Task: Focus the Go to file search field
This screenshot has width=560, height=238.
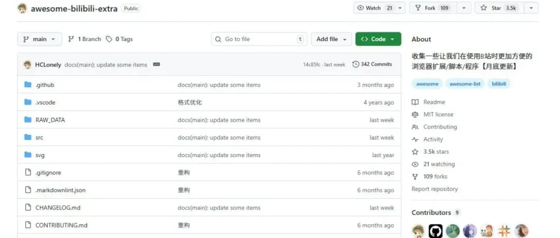Action: [x=259, y=39]
